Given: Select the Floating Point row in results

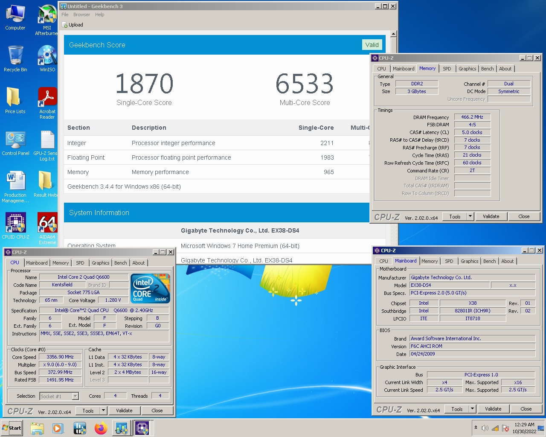Looking at the screenshot, I should [x=217, y=157].
